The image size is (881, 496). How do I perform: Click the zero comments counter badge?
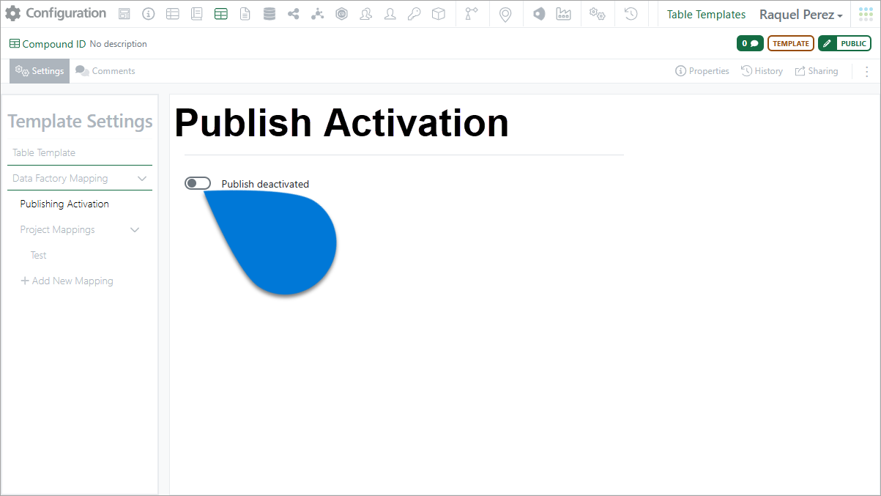coord(750,43)
